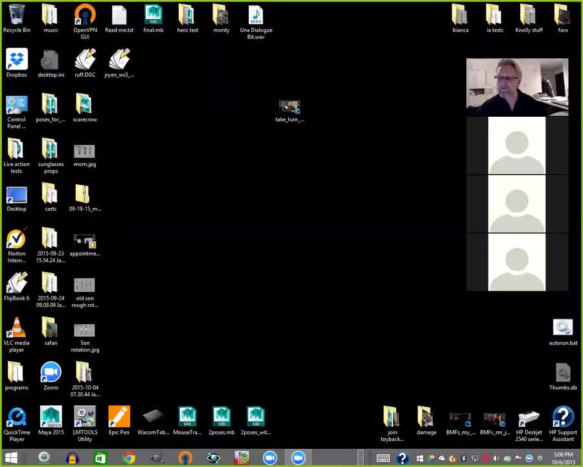The width and height of the screenshot is (583, 467).
Task: Select the sunglasses props folder
Action: coord(51,156)
